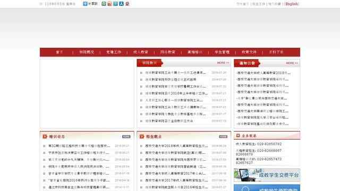Open notice 西安交通大学成人高等教育201…
The height and width of the screenshot is (191, 340).
click(x=263, y=73)
